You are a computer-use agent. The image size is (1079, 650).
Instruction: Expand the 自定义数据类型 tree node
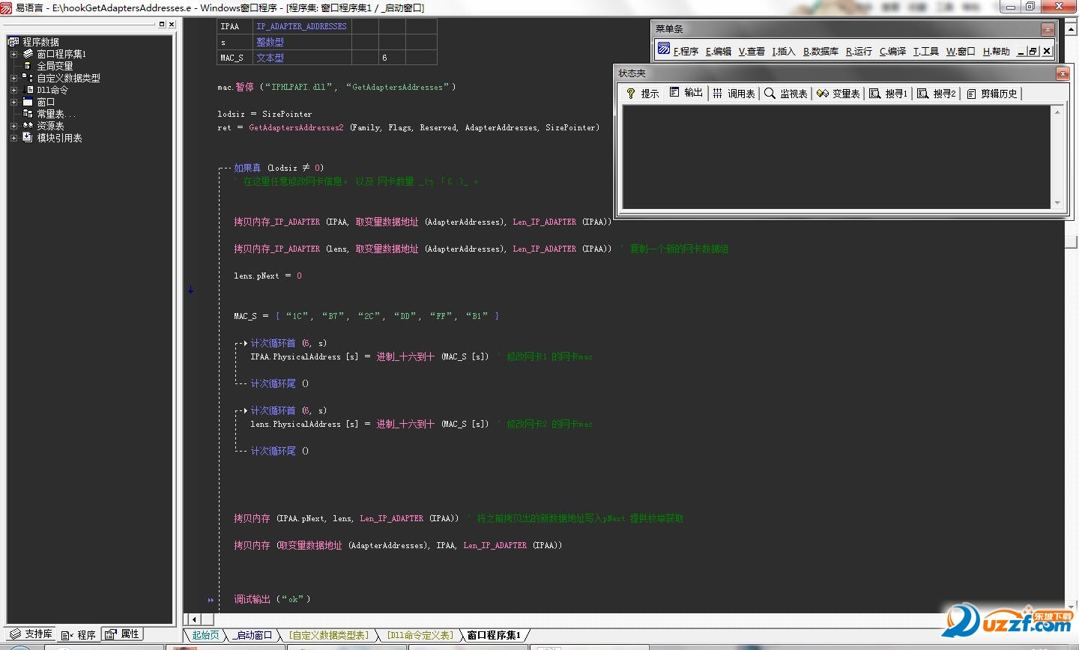(x=13, y=78)
